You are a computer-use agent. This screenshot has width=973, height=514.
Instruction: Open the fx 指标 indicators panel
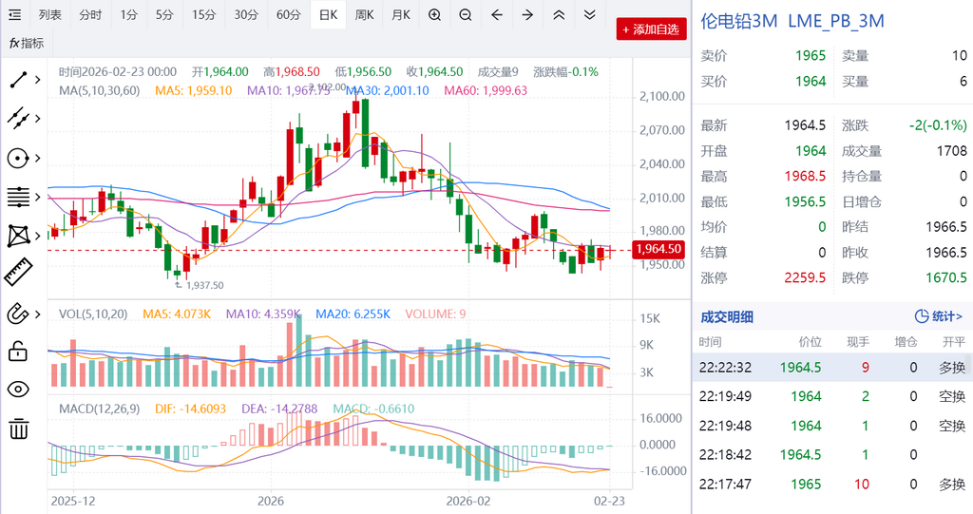coord(27,43)
